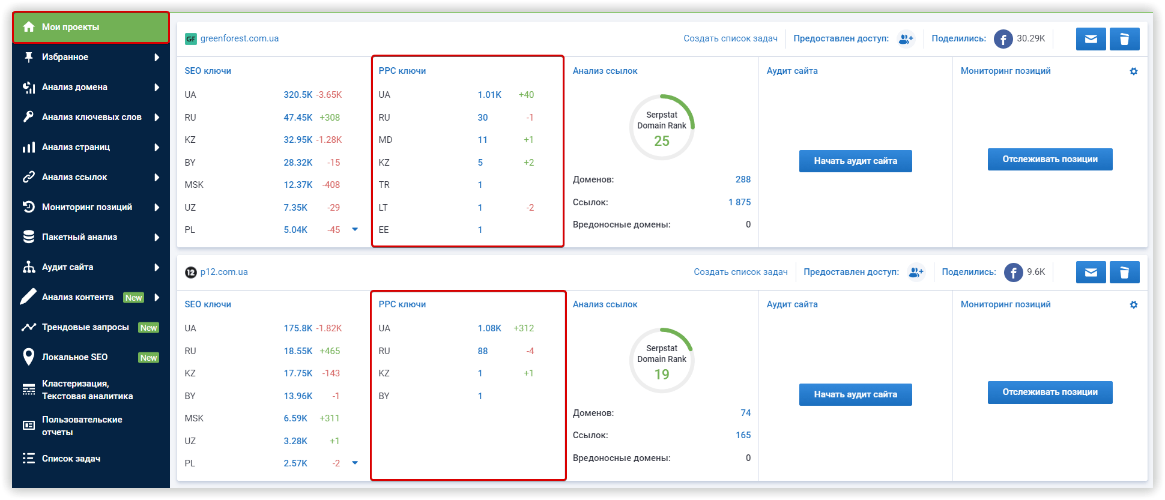
Task: Click the chain link icon for Анализ ссылок
Action: [29, 177]
